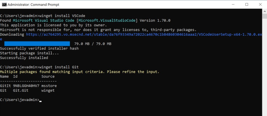Click the Command Prompt icon in title bar
Viewport: 267px width, 116px height.
(4, 4)
